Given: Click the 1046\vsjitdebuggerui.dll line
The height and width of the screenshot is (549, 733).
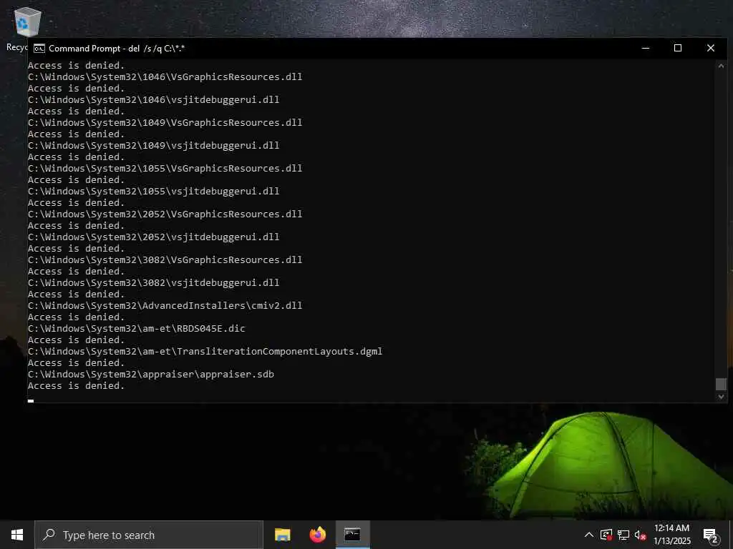Looking at the screenshot, I should [x=154, y=100].
